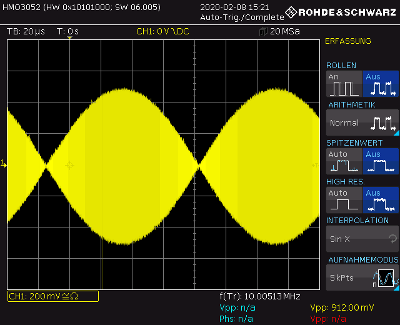The image size is (400, 325).
Task: Enable High Res. Auto mode
Action: click(344, 201)
